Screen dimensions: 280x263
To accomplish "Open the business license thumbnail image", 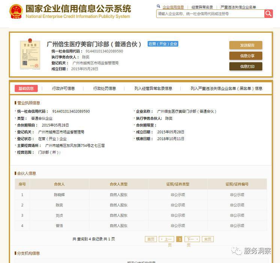I will tap(30, 54).
